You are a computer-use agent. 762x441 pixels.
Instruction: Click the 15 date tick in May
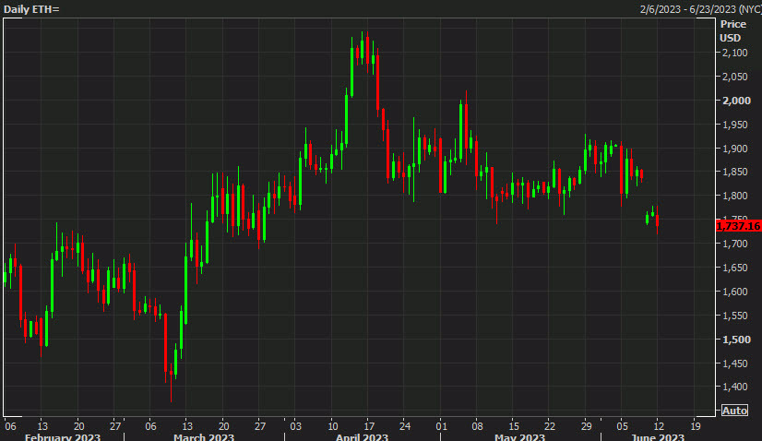[x=513, y=426]
